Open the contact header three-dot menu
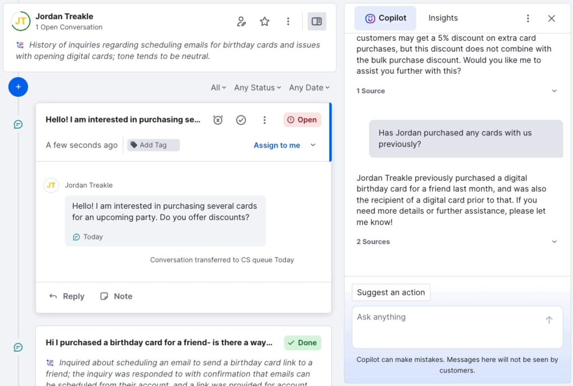Image resolution: width=573 pixels, height=386 pixels. [288, 21]
